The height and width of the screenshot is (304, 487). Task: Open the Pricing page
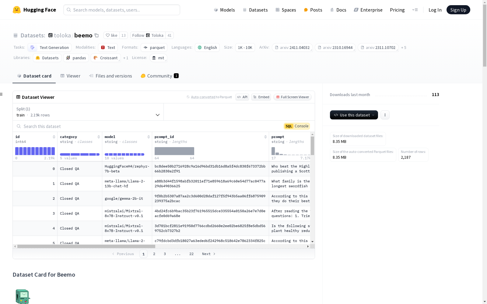click(x=397, y=10)
